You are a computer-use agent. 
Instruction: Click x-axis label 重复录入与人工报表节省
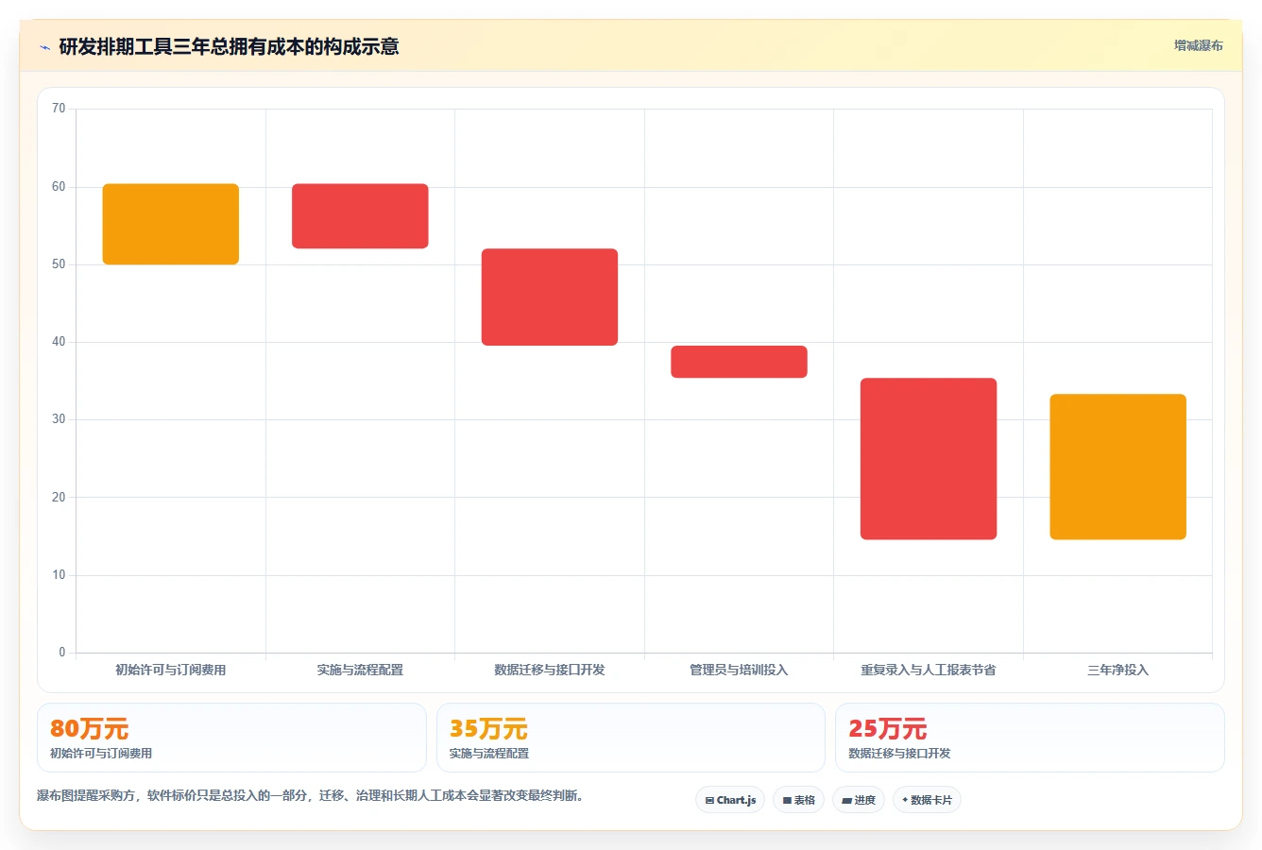(x=929, y=670)
